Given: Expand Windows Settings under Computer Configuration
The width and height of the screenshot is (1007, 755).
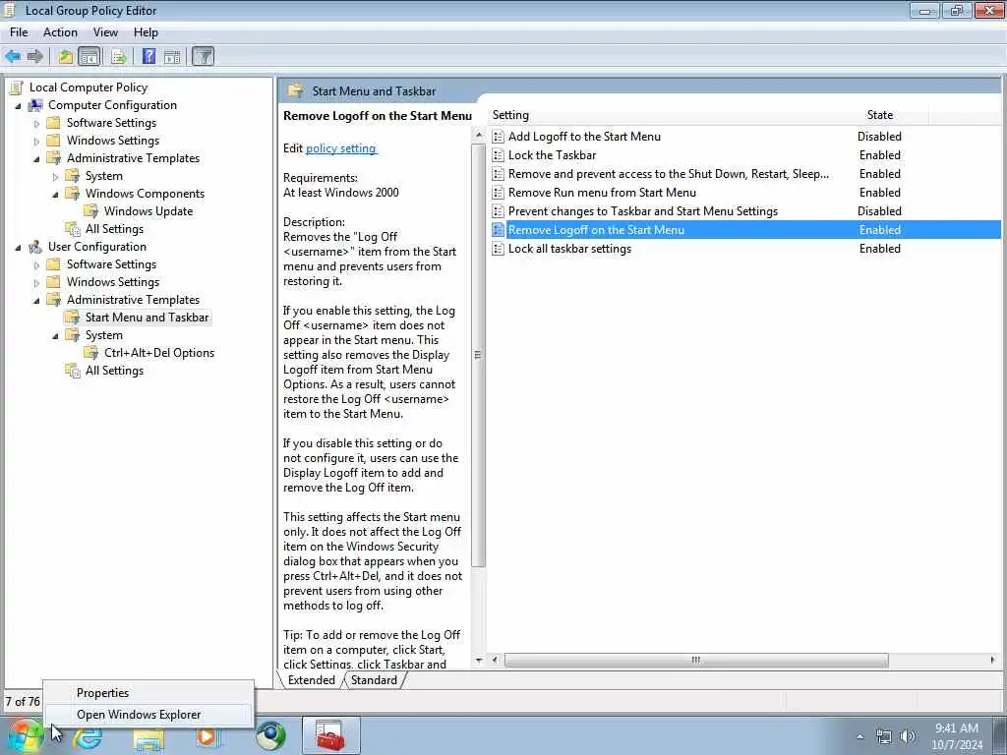Looking at the screenshot, I should point(36,142).
